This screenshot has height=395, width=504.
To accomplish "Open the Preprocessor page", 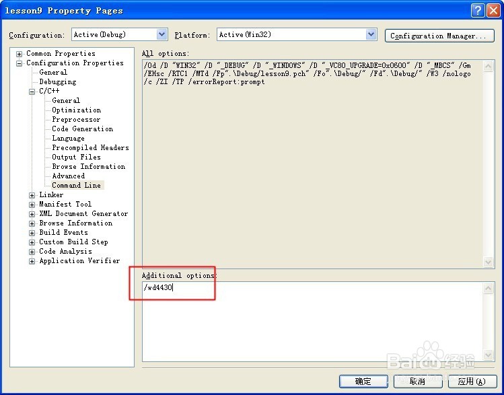I will 76,119.
